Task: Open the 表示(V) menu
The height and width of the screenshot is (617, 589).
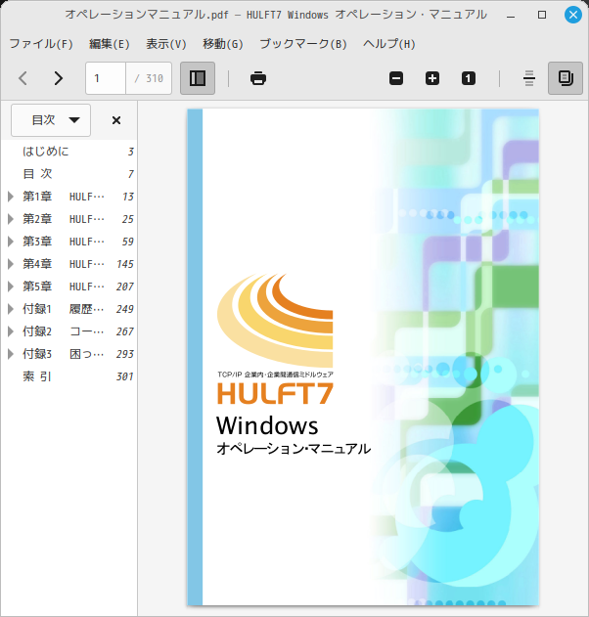Action: pyautogui.click(x=166, y=44)
